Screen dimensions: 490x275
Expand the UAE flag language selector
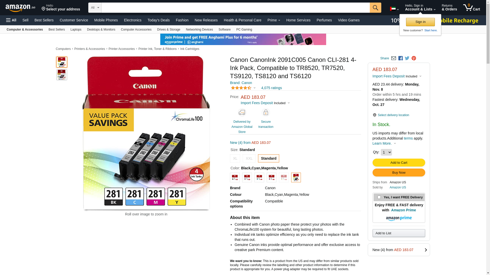coord(394,9)
